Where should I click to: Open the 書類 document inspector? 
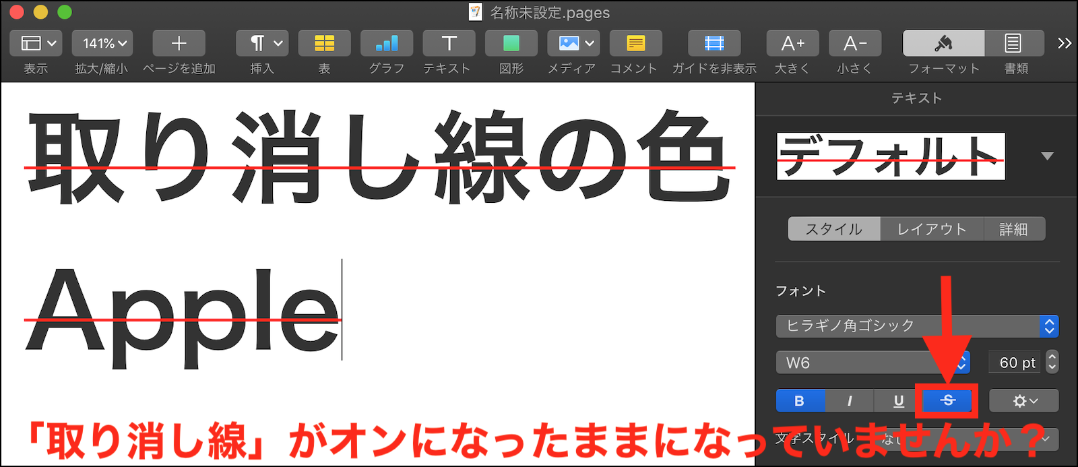pyautogui.click(x=1013, y=44)
